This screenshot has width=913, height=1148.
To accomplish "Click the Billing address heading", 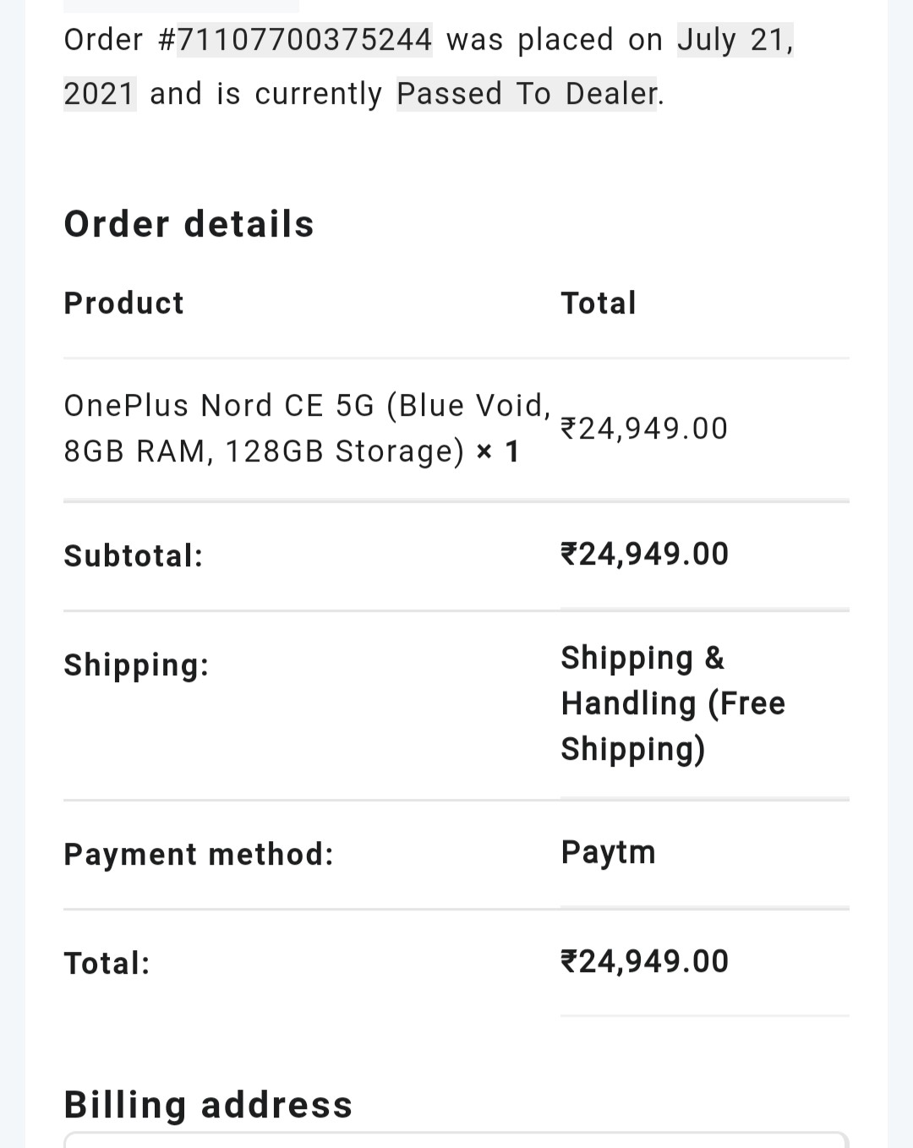I will click(x=208, y=1104).
